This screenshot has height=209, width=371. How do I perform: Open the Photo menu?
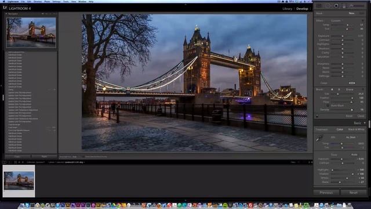(47, 1)
